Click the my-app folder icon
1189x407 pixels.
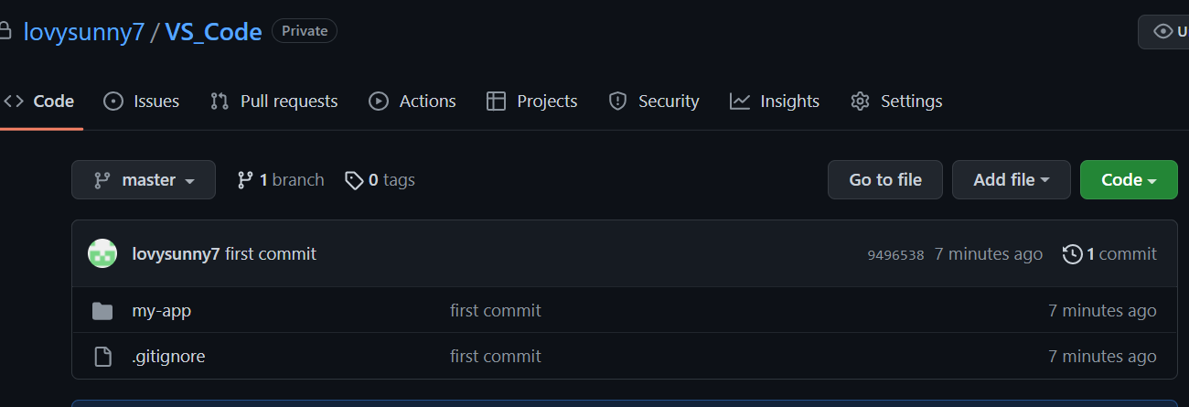coord(102,311)
